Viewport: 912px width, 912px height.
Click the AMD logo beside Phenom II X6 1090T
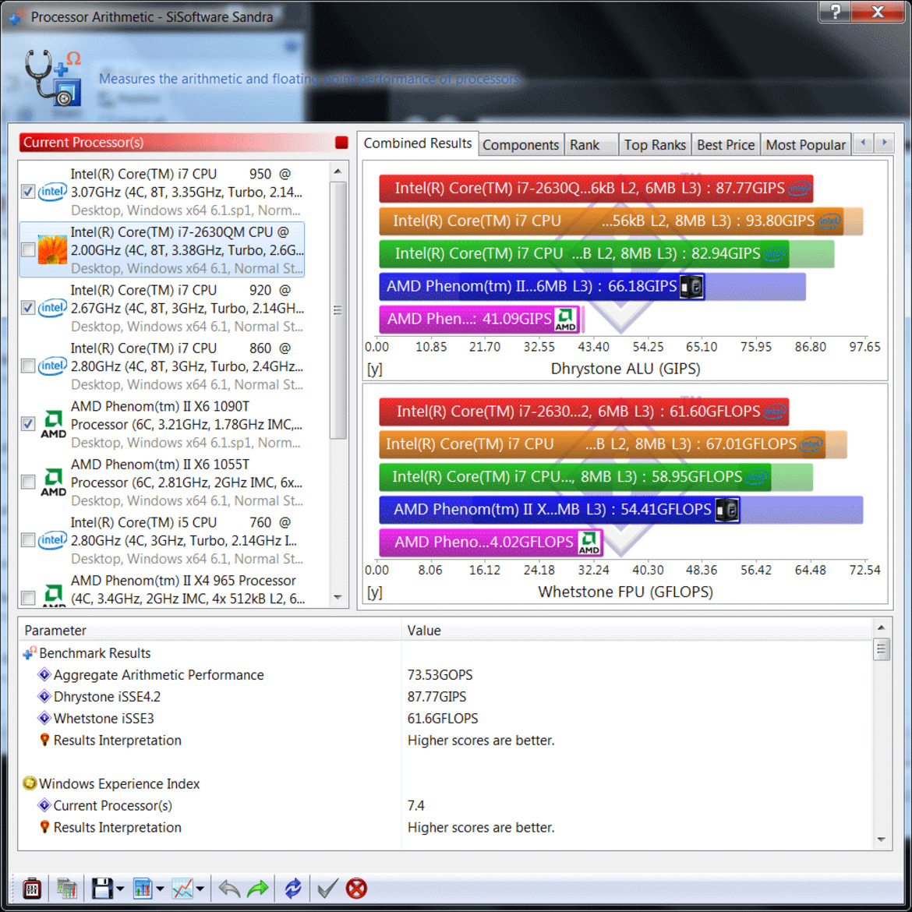[x=53, y=424]
